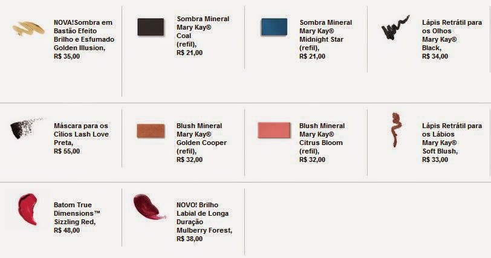Click Brilho Labial de Longa Duração Mulberry Forest
This screenshot has width=491, height=258.
click(x=204, y=222)
